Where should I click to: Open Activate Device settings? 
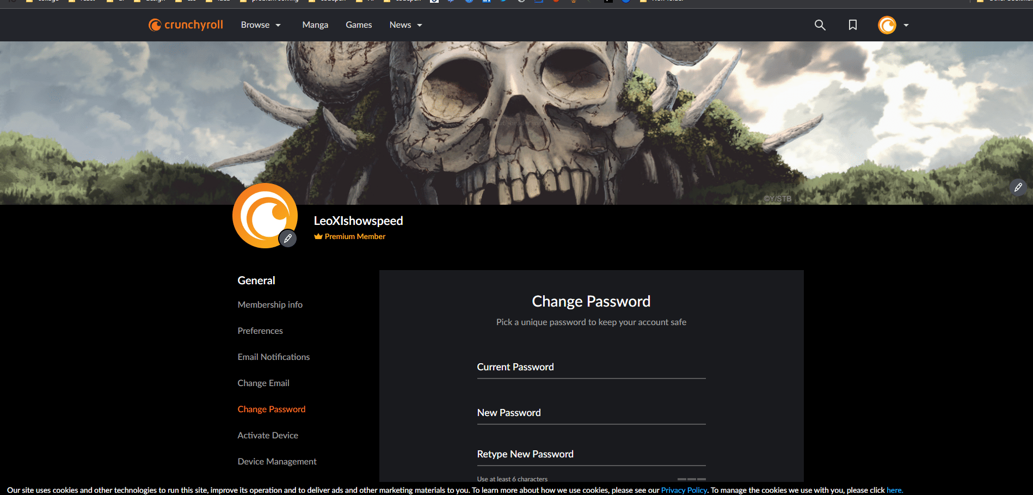(268, 435)
